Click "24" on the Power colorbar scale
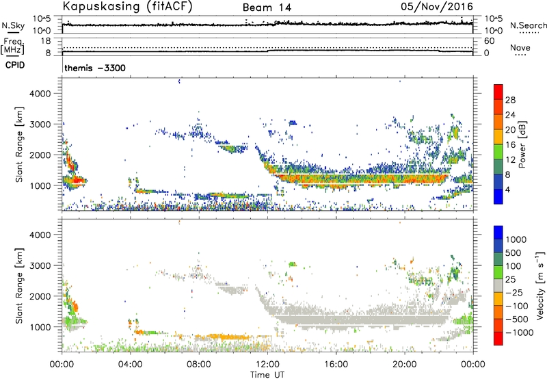Viewport: 547px width, 379px height. tap(510, 115)
